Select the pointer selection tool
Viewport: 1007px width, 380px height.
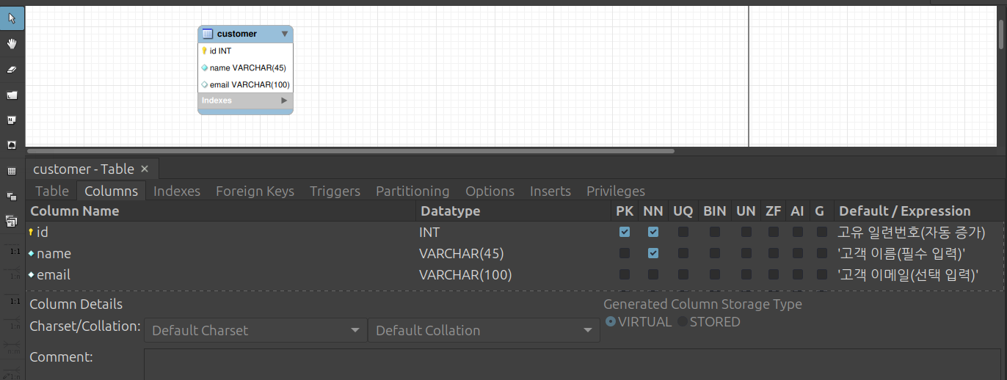tap(12, 18)
